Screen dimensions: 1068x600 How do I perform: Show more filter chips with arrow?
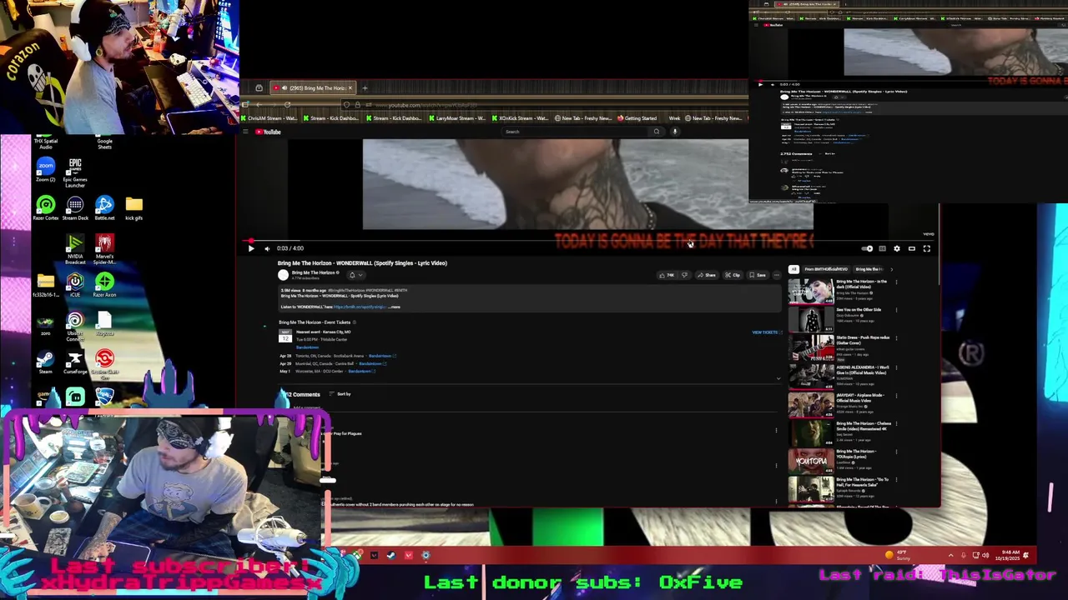click(891, 269)
